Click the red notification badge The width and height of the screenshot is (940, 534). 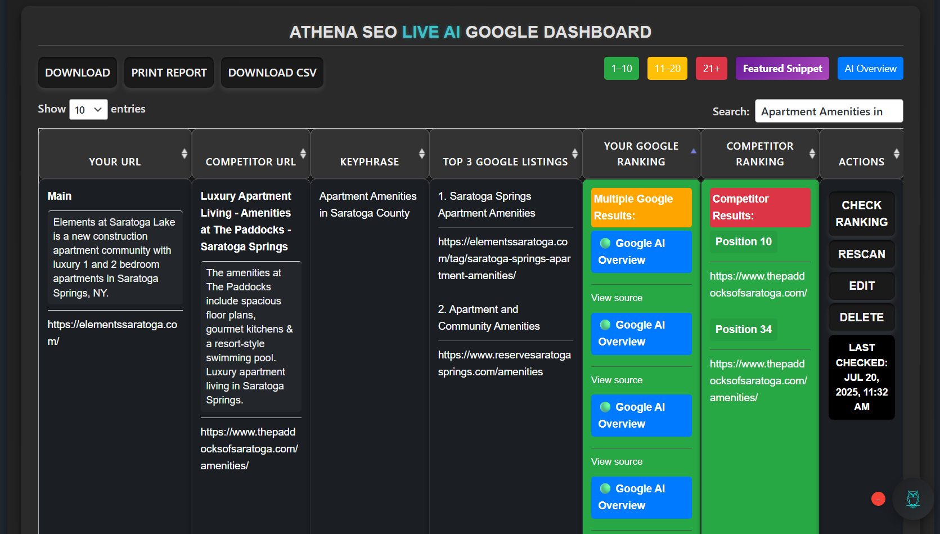coord(878,499)
